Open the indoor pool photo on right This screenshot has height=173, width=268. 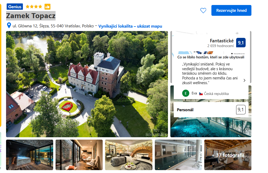coord(211,127)
